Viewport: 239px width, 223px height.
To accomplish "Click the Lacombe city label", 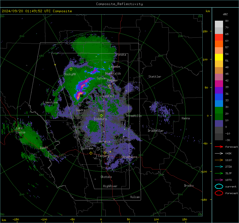I will [x=114, y=67].
